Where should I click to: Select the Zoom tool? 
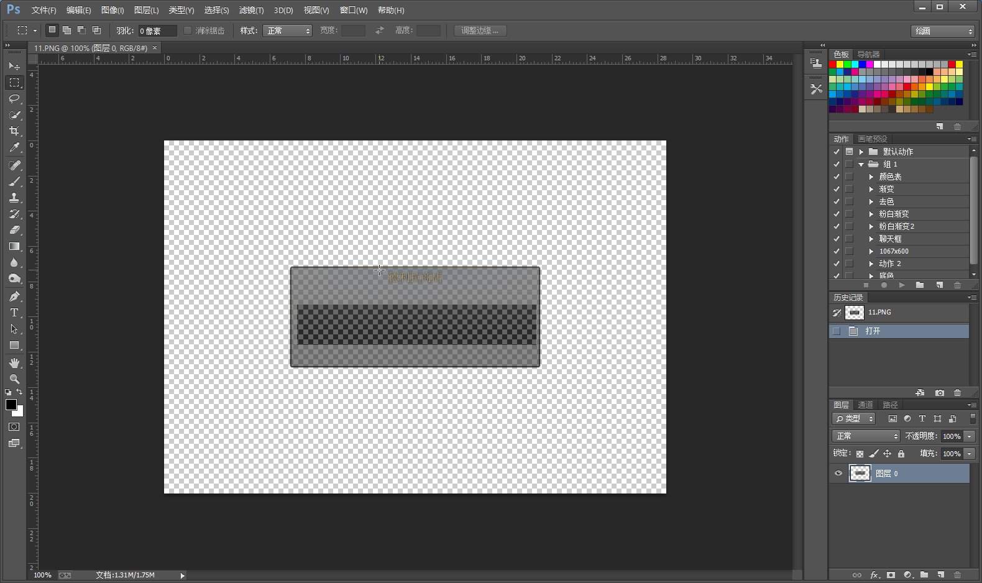pyautogui.click(x=14, y=379)
